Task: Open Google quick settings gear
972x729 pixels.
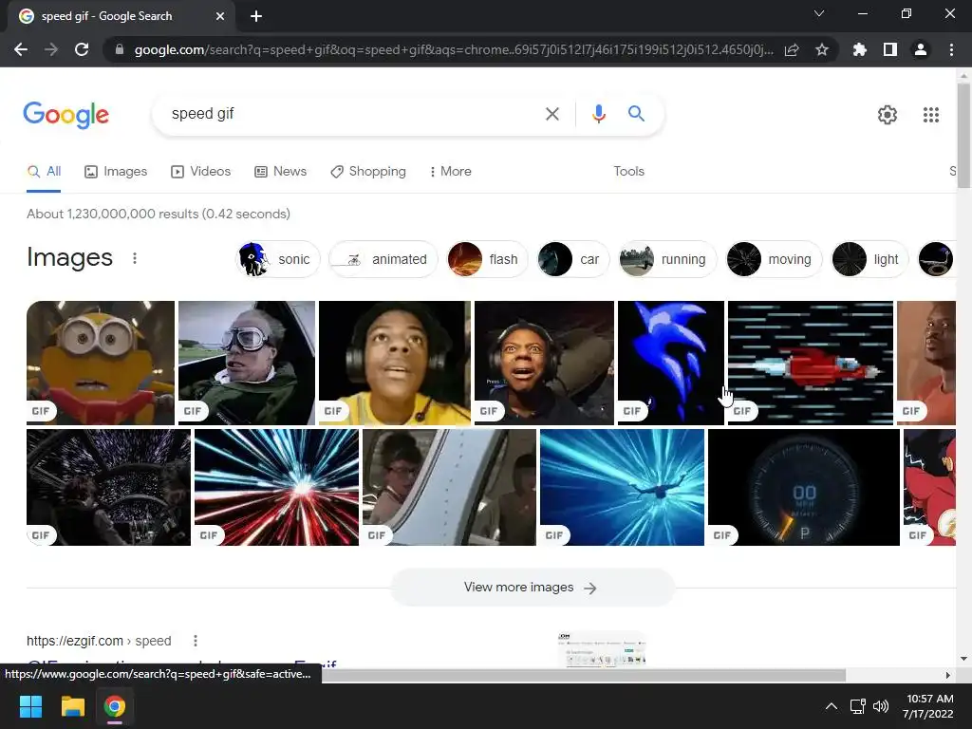Action: click(888, 115)
